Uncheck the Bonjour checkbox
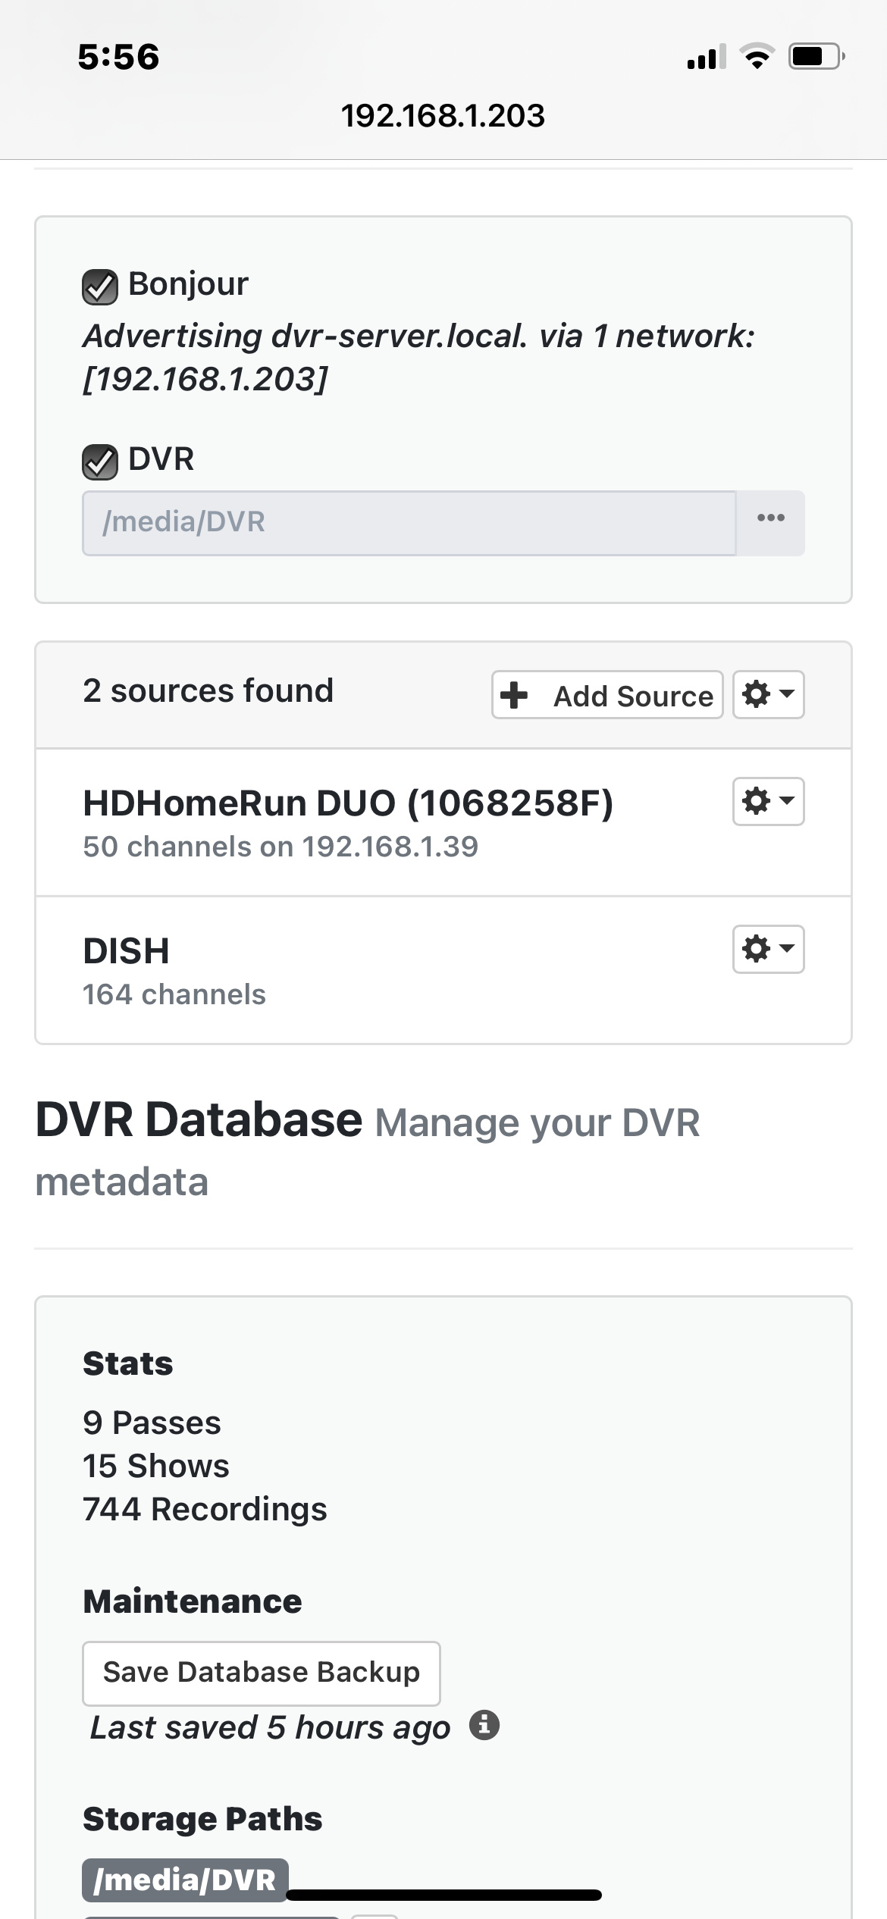The image size is (887, 1919). pos(99,287)
